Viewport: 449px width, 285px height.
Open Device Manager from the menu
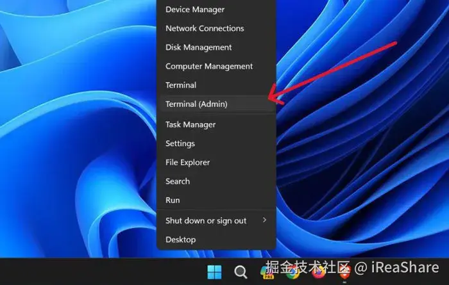(217, 10)
